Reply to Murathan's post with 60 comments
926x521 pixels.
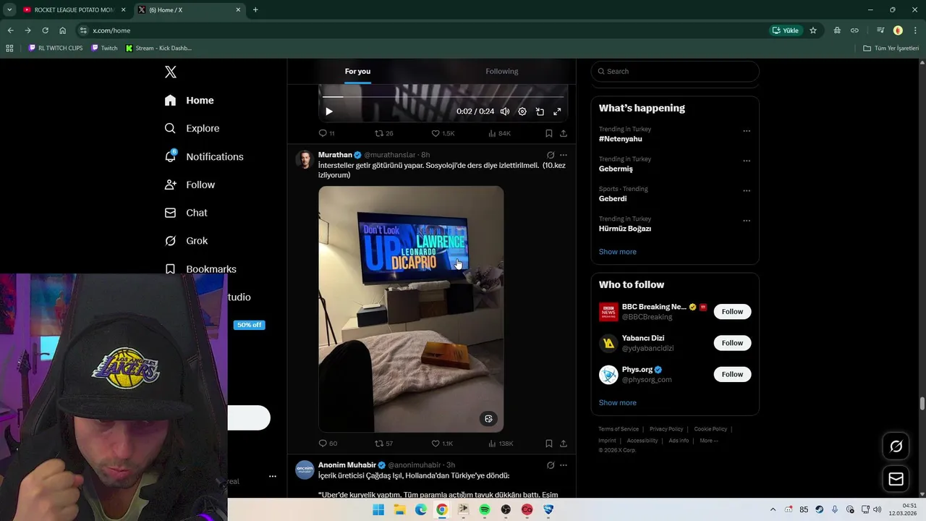(328, 444)
